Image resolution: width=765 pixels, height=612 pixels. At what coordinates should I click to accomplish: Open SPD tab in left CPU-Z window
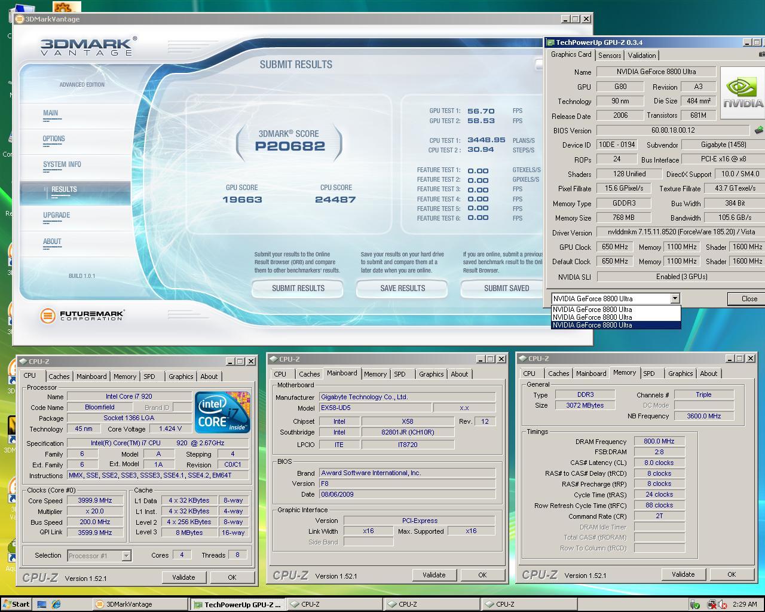pyautogui.click(x=149, y=377)
